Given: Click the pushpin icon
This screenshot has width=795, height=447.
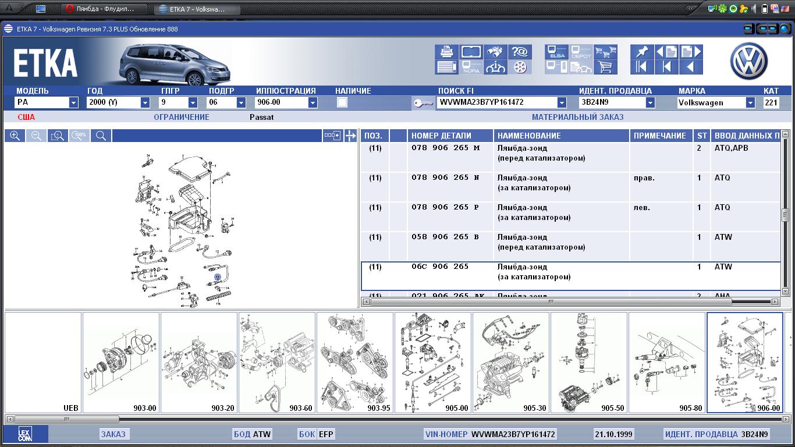Looking at the screenshot, I should point(642,52).
